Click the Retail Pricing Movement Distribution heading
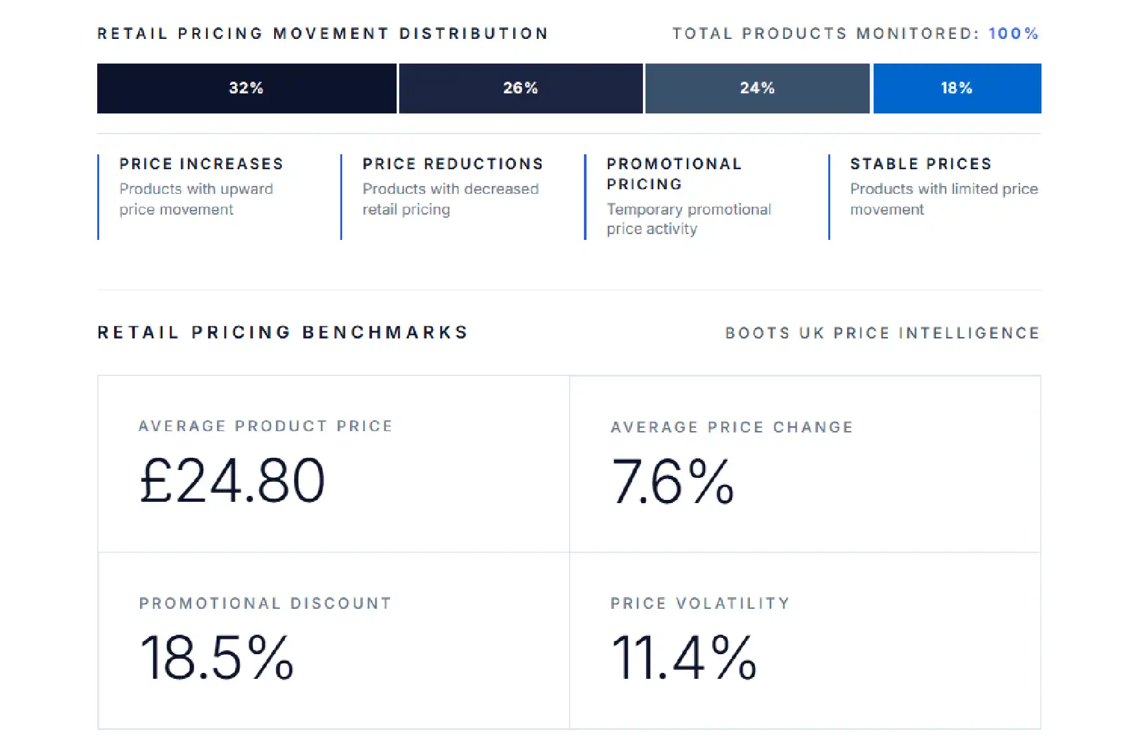1140x754 pixels. pyautogui.click(x=323, y=34)
